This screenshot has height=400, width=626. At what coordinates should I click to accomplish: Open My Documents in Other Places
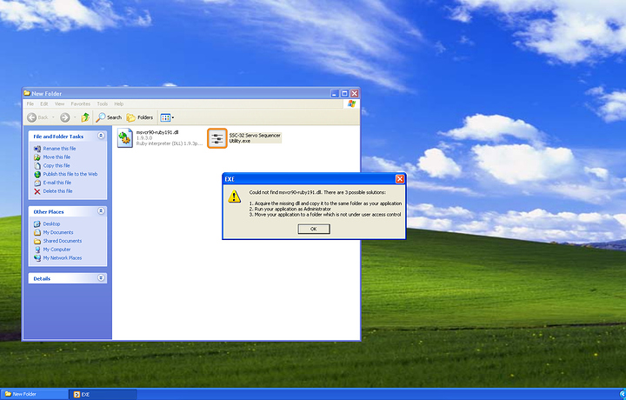click(58, 232)
